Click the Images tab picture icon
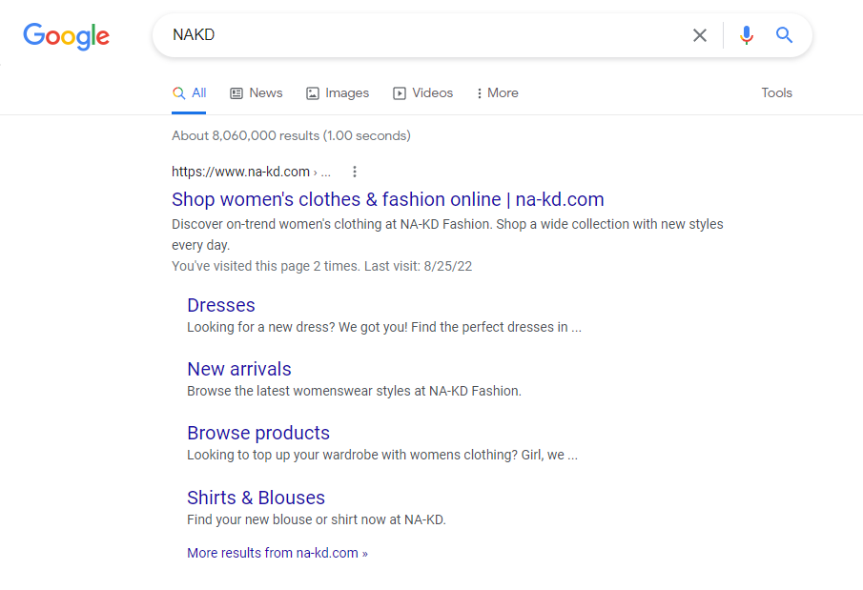Viewport: 863px width, 590px height. (x=313, y=93)
